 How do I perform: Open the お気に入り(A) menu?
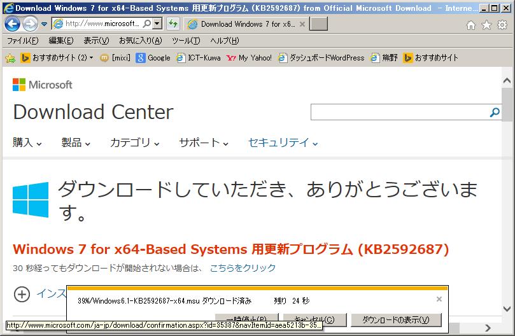point(140,41)
